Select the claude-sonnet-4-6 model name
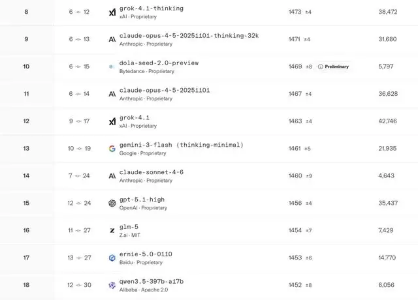Viewport: 418px width, 300px height. (151, 172)
